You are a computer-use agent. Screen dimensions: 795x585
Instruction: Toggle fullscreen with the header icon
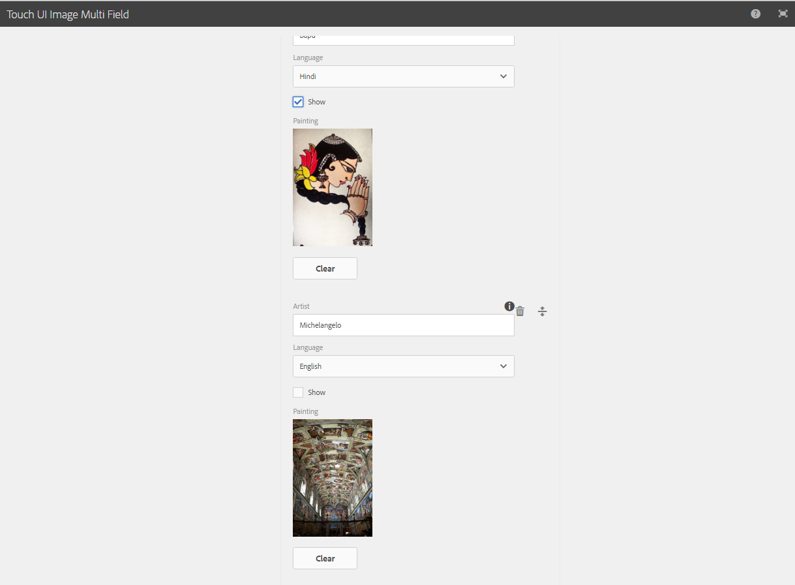tap(783, 13)
